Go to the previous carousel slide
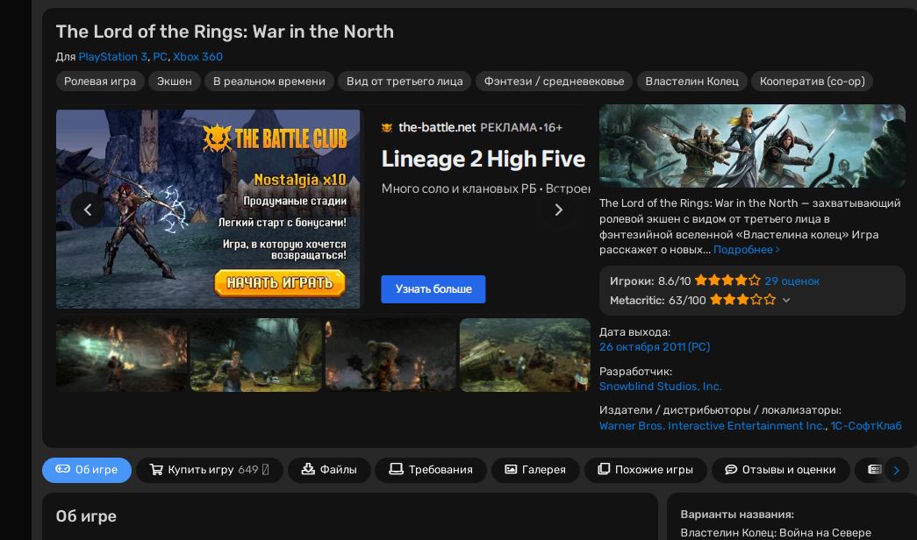This screenshot has height=540, width=917. coord(87,210)
